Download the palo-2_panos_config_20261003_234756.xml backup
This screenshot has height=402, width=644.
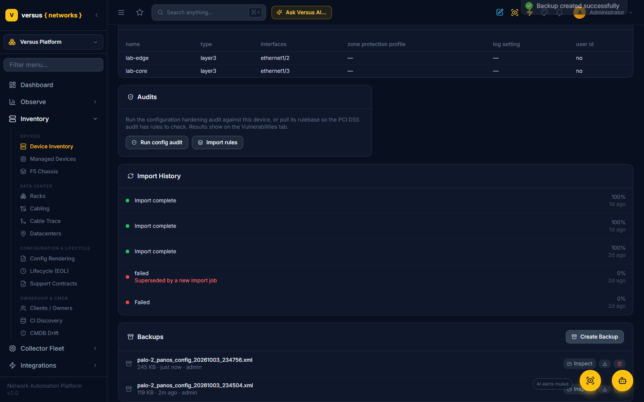[x=605, y=364]
